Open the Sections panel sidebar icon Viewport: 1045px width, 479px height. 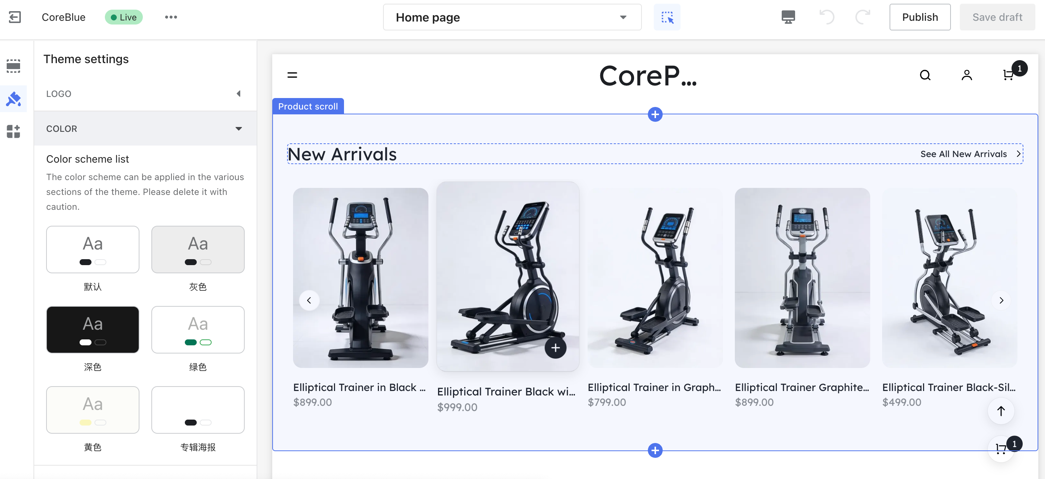pyautogui.click(x=13, y=66)
